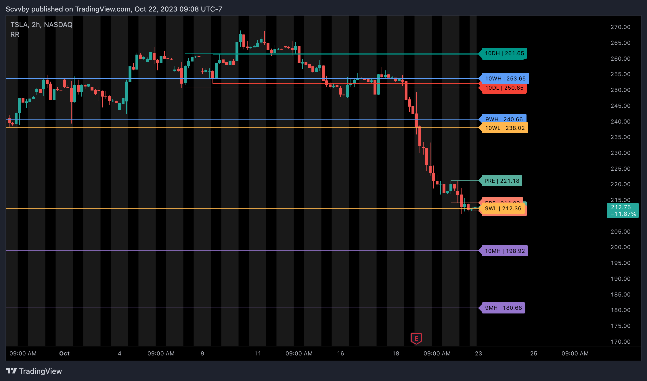Click the 'Scvvby published on TradingView.com' header text
Image resolution: width=647 pixels, height=381 pixels.
point(114,9)
